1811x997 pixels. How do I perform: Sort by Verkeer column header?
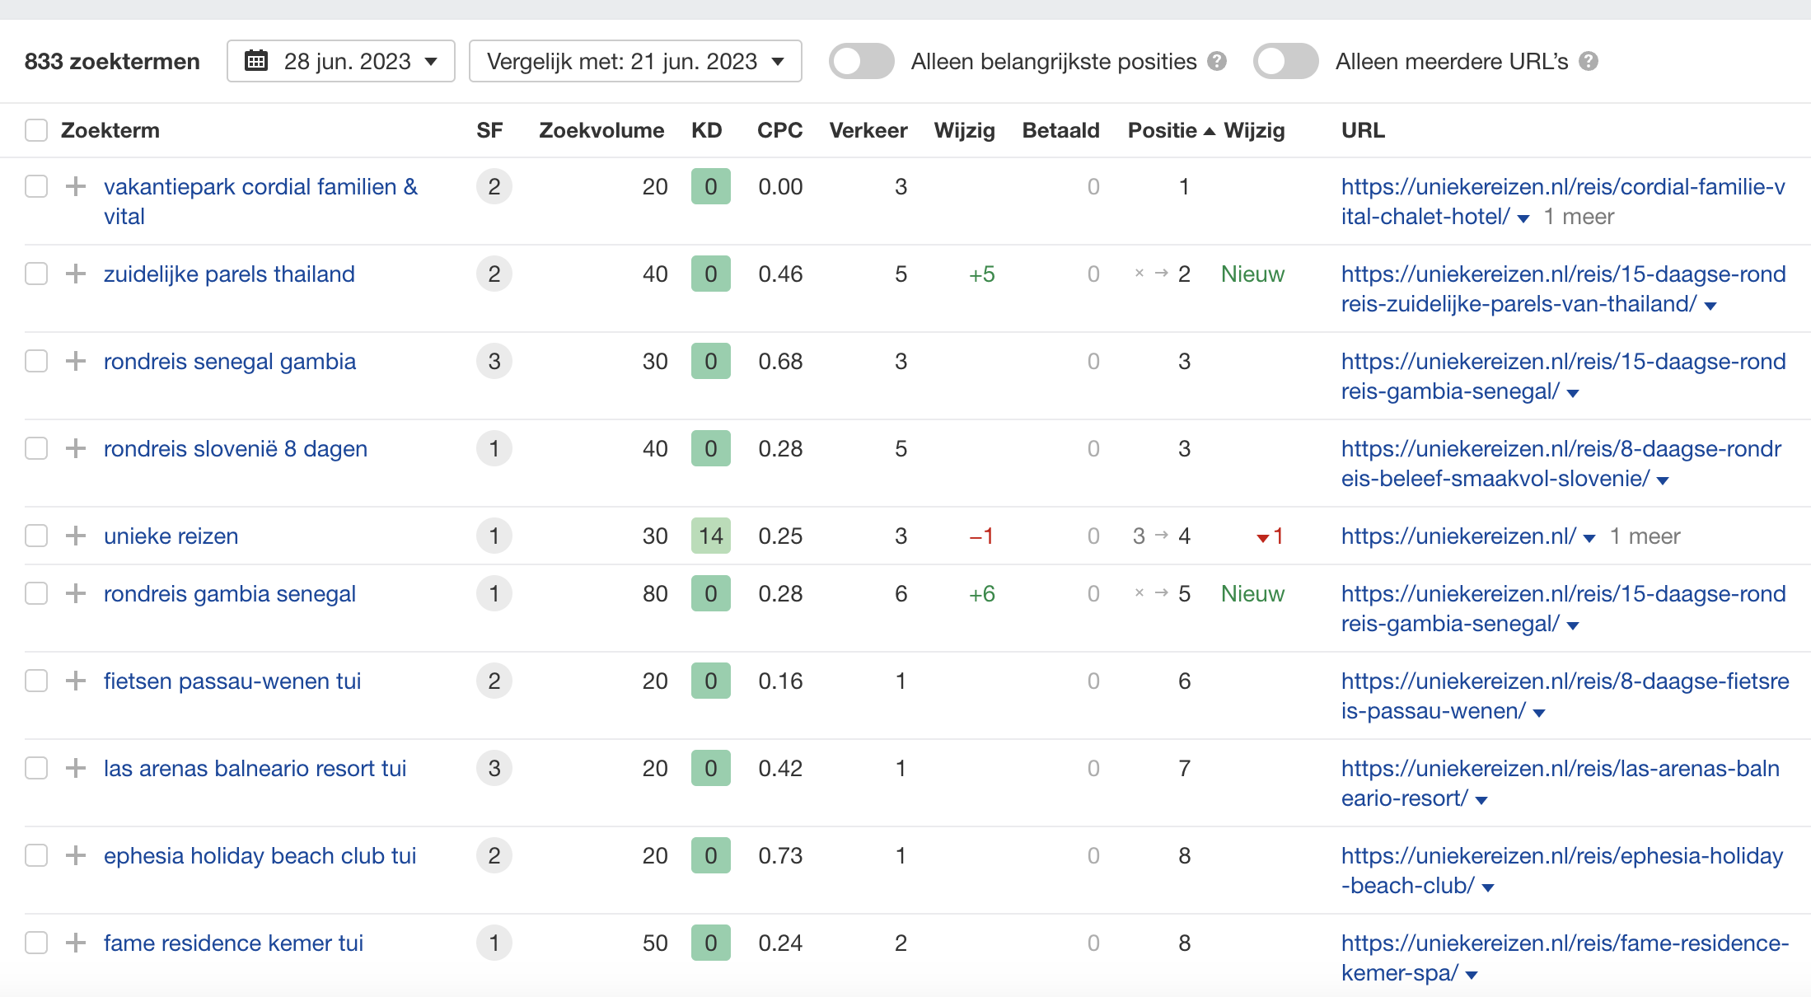[868, 130]
